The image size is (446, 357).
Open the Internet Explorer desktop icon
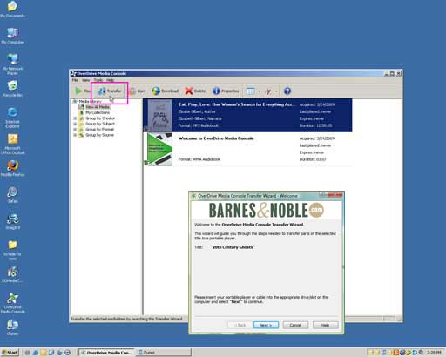tap(12, 118)
